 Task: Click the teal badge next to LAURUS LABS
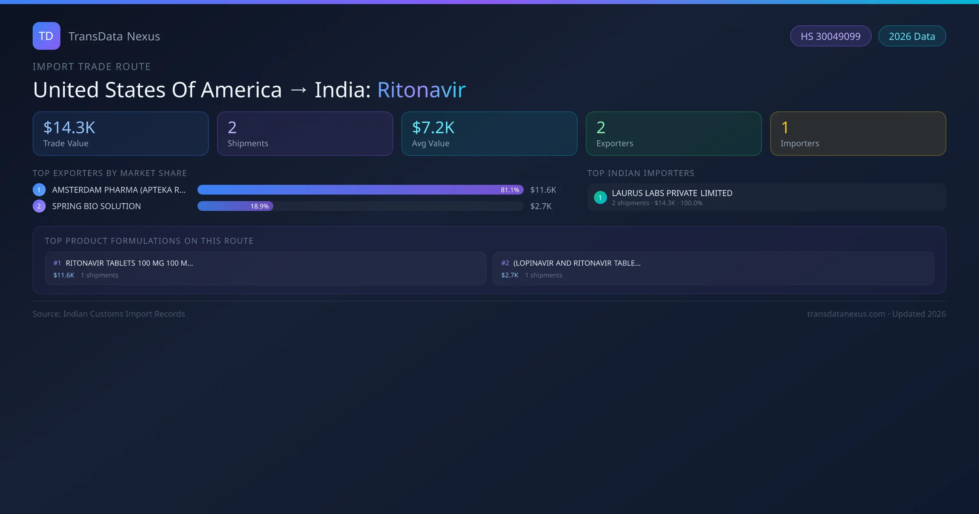[600, 197]
